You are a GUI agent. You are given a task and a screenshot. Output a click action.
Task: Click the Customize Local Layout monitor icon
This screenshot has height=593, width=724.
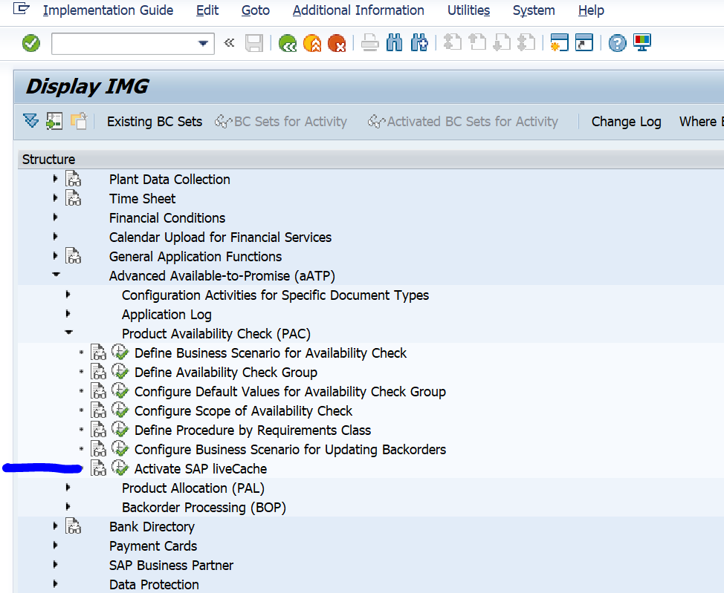642,43
